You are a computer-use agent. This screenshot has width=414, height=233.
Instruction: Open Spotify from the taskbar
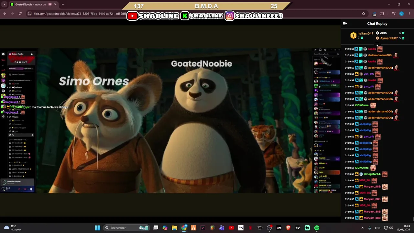(317, 228)
